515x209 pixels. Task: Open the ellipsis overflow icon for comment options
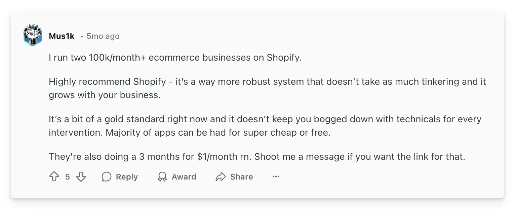point(276,177)
